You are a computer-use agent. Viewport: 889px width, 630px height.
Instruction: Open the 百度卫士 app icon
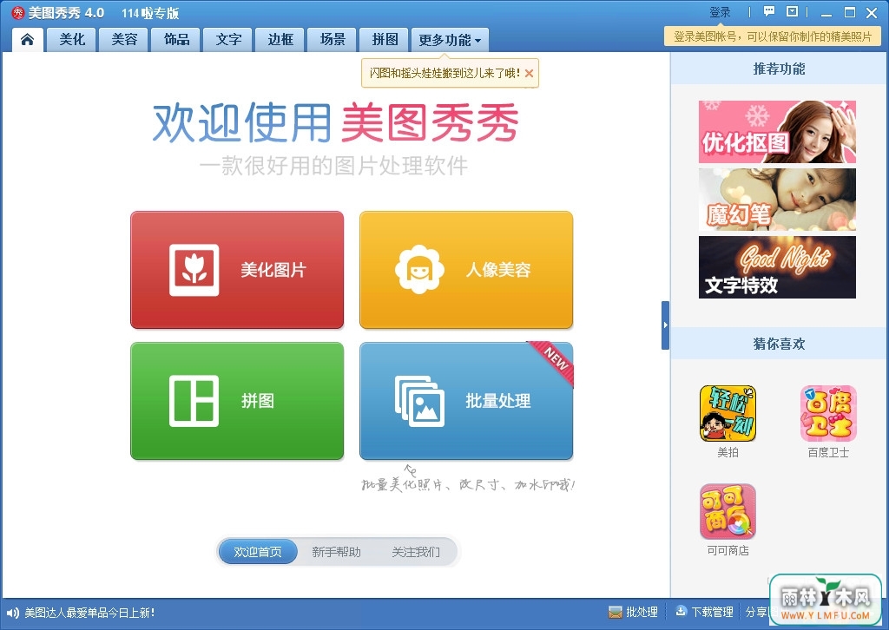pyautogui.click(x=828, y=414)
